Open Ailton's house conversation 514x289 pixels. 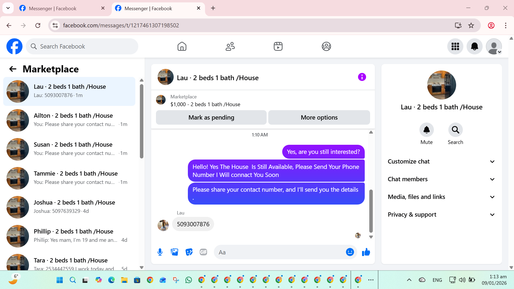point(69,120)
